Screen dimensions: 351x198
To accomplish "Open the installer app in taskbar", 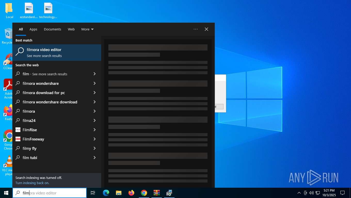I will (x=169, y=193).
